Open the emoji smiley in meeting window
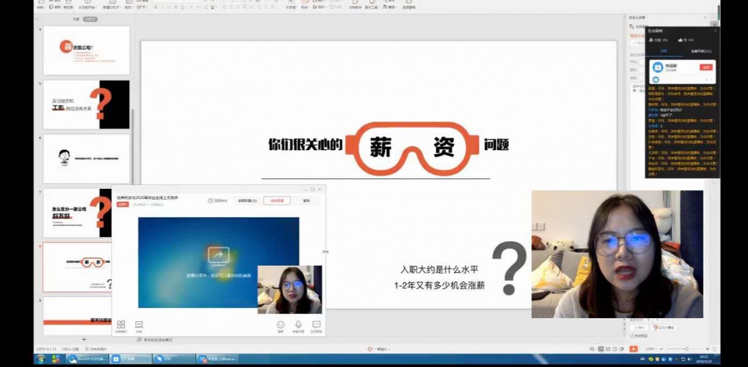This screenshot has height=367, width=748. click(280, 325)
